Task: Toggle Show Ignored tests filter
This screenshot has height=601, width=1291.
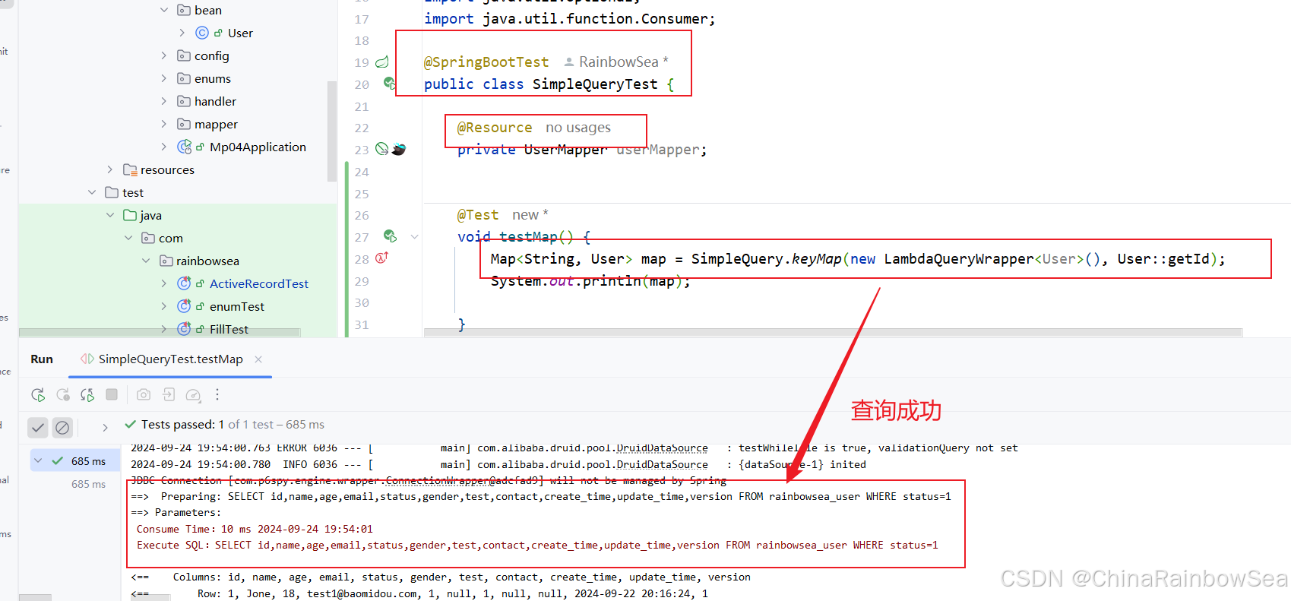Action: click(x=62, y=428)
